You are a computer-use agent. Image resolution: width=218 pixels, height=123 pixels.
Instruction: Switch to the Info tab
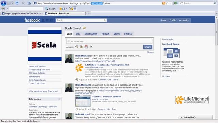[78, 34]
